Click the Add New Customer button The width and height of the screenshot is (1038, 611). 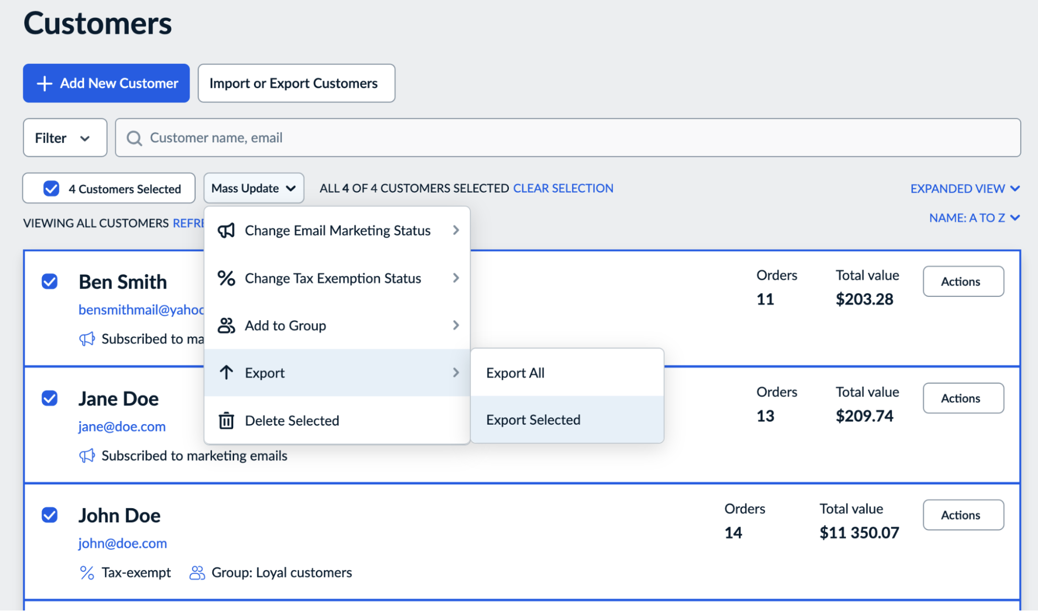tap(106, 83)
